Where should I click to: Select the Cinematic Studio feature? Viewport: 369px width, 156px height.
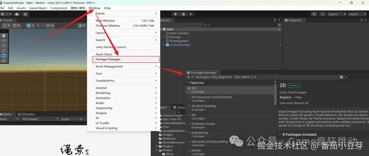pos(230,125)
